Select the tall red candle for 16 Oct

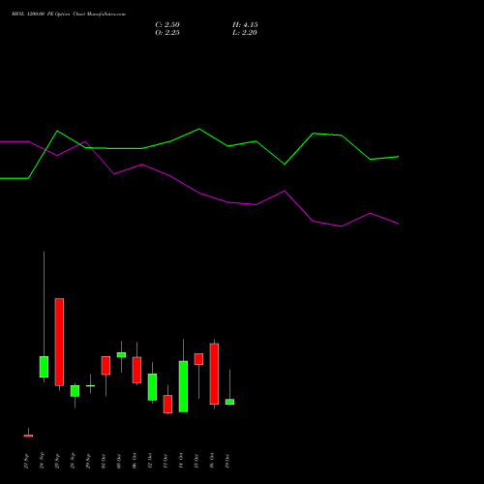[x=214, y=374]
